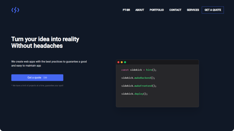Select code line 'sidekick.makeBackend();'
The height and width of the screenshot is (131, 234).
coord(138,78)
